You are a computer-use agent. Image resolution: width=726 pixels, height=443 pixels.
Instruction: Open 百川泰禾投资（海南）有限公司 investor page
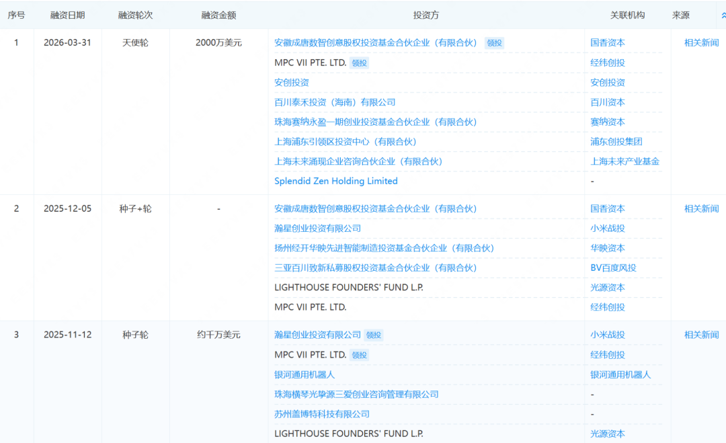(x=335, y=102)
